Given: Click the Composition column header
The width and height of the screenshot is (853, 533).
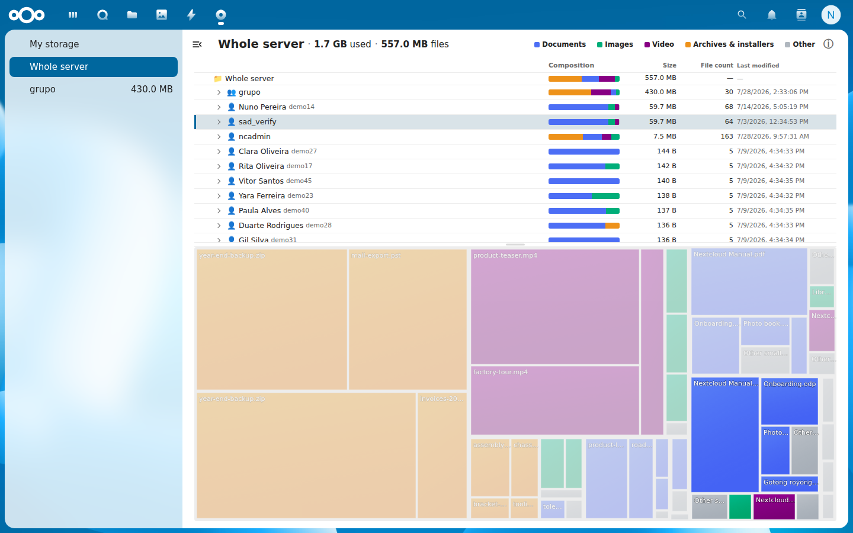Looking at the screenshot, I should 571,66.
